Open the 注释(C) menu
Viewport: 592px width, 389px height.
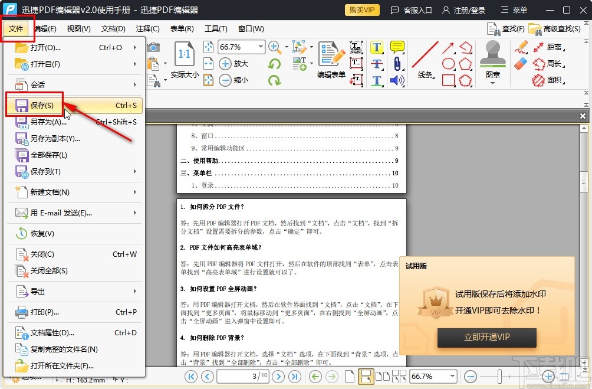point(147,28)
